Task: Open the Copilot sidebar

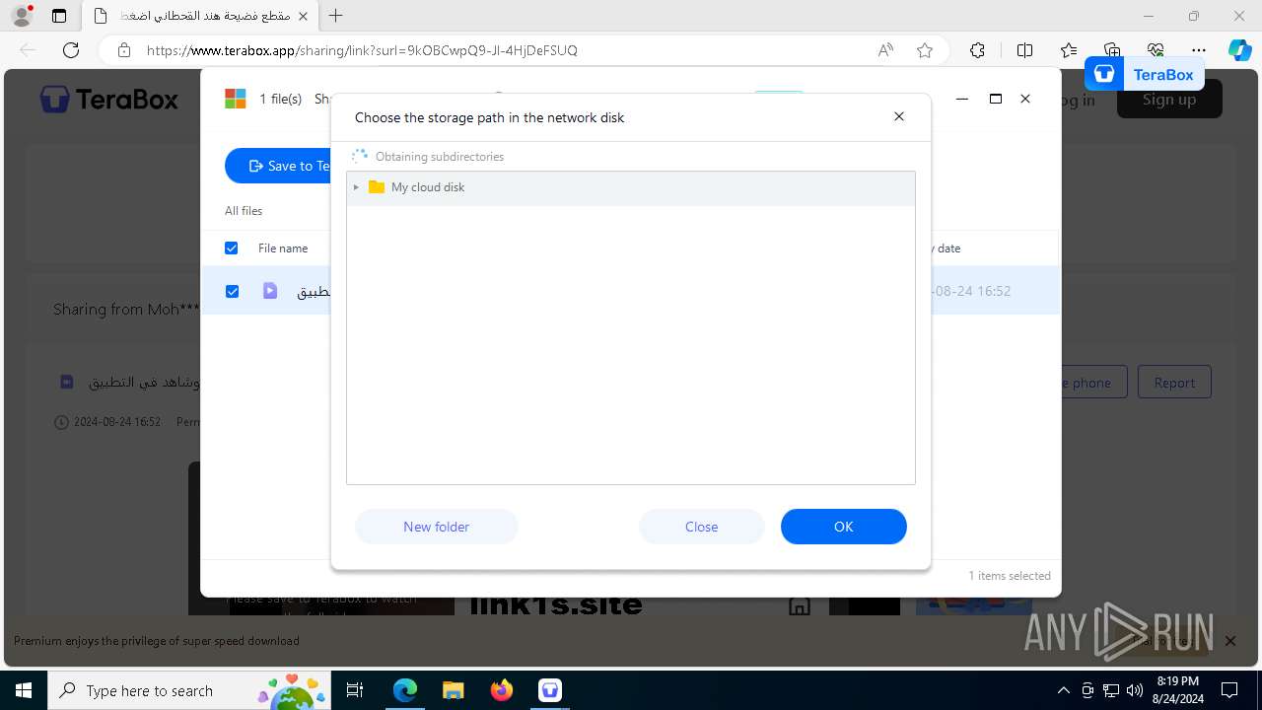Action: click(x=1239, y=50)
